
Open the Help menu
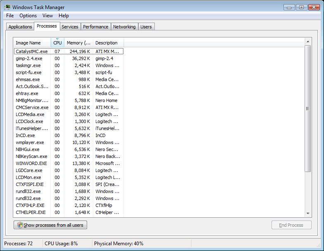[x=64, y=16]
